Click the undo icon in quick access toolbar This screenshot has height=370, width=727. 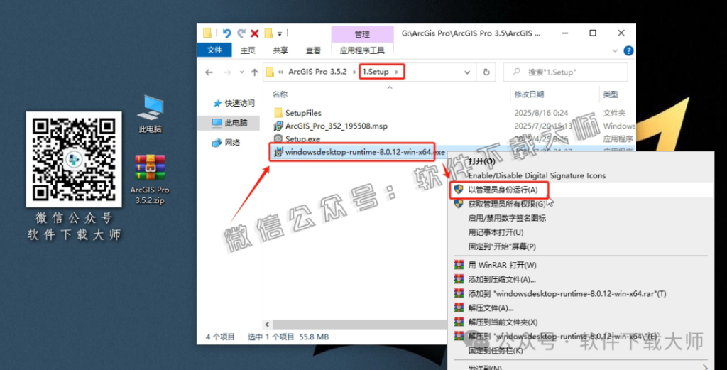[x=226, y=33]
